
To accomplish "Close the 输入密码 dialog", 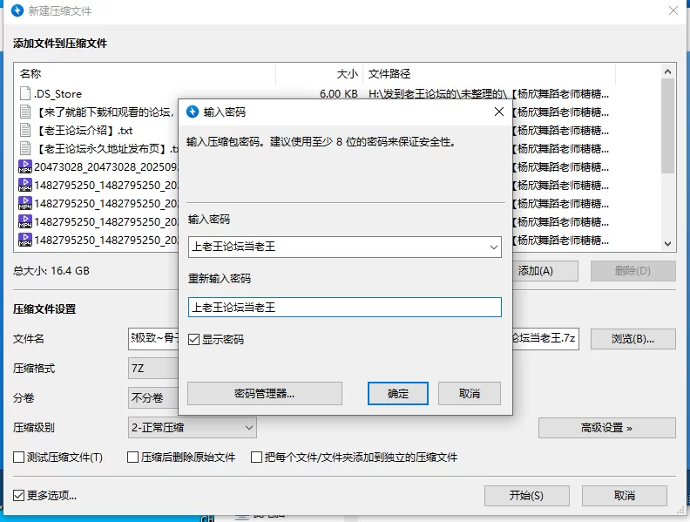I will pos(499,112).
